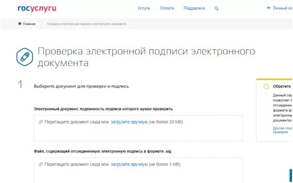Click the search magnifier icon
This screenshot has width=293, height=183.
click(x=217, y=8)
